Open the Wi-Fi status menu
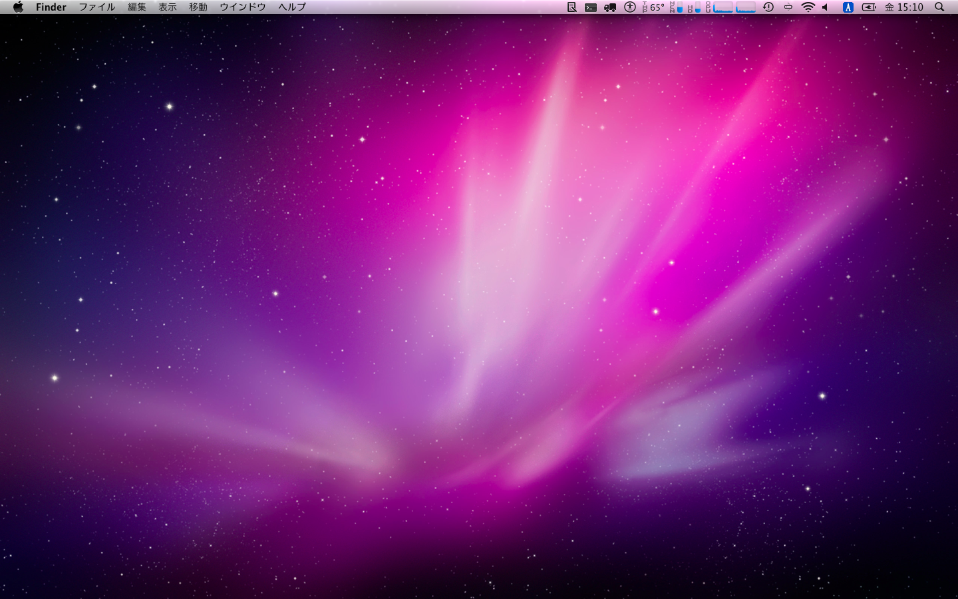The image size is (958, 599). pos(808,7)
